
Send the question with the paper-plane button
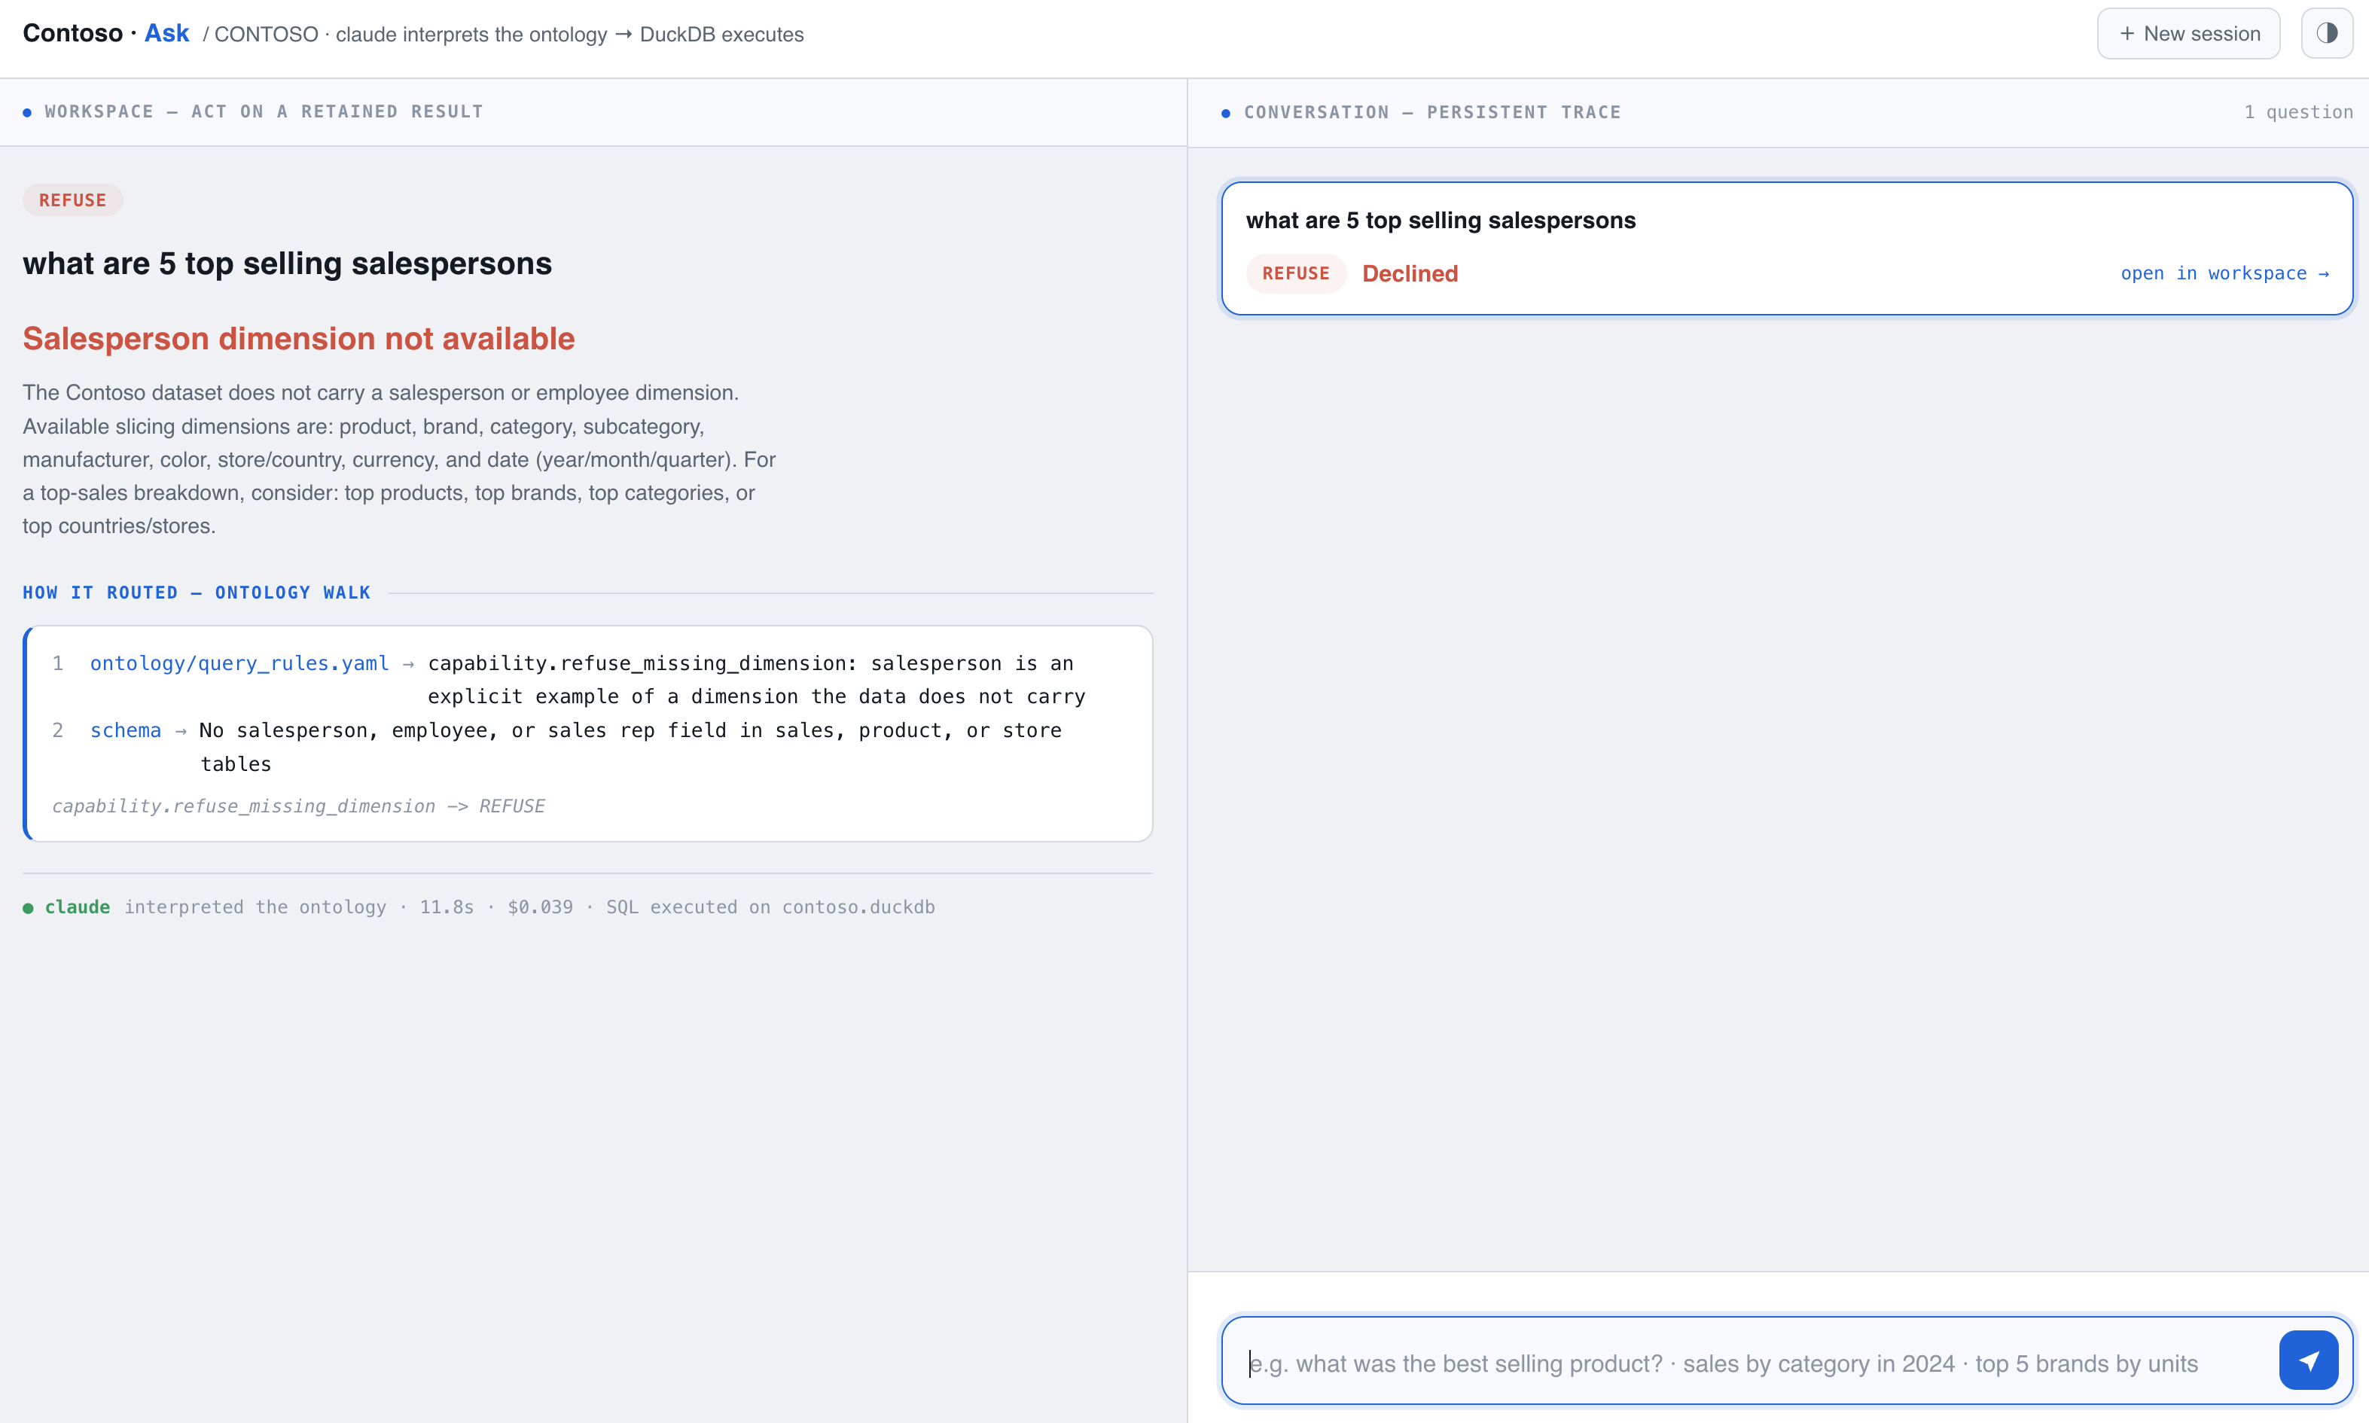coord(2308,1360)
